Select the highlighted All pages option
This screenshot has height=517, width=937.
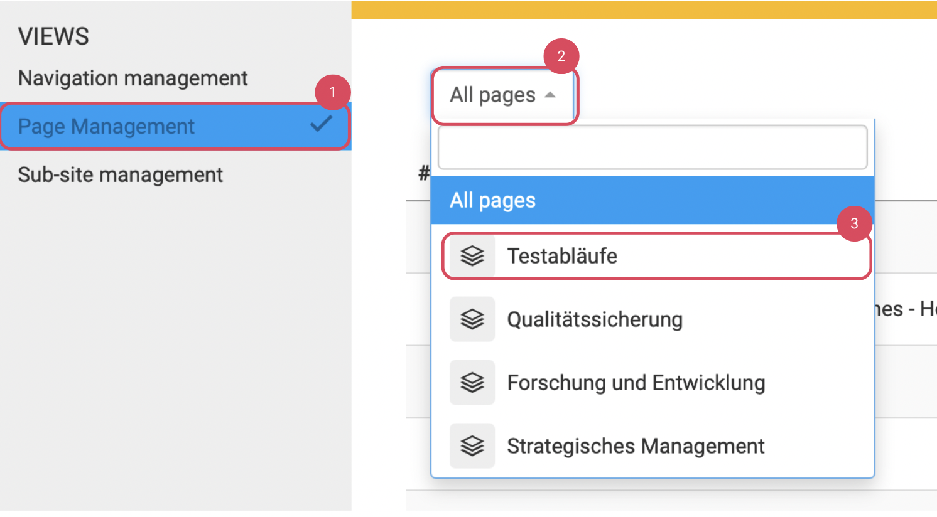[x=492, y=200]
